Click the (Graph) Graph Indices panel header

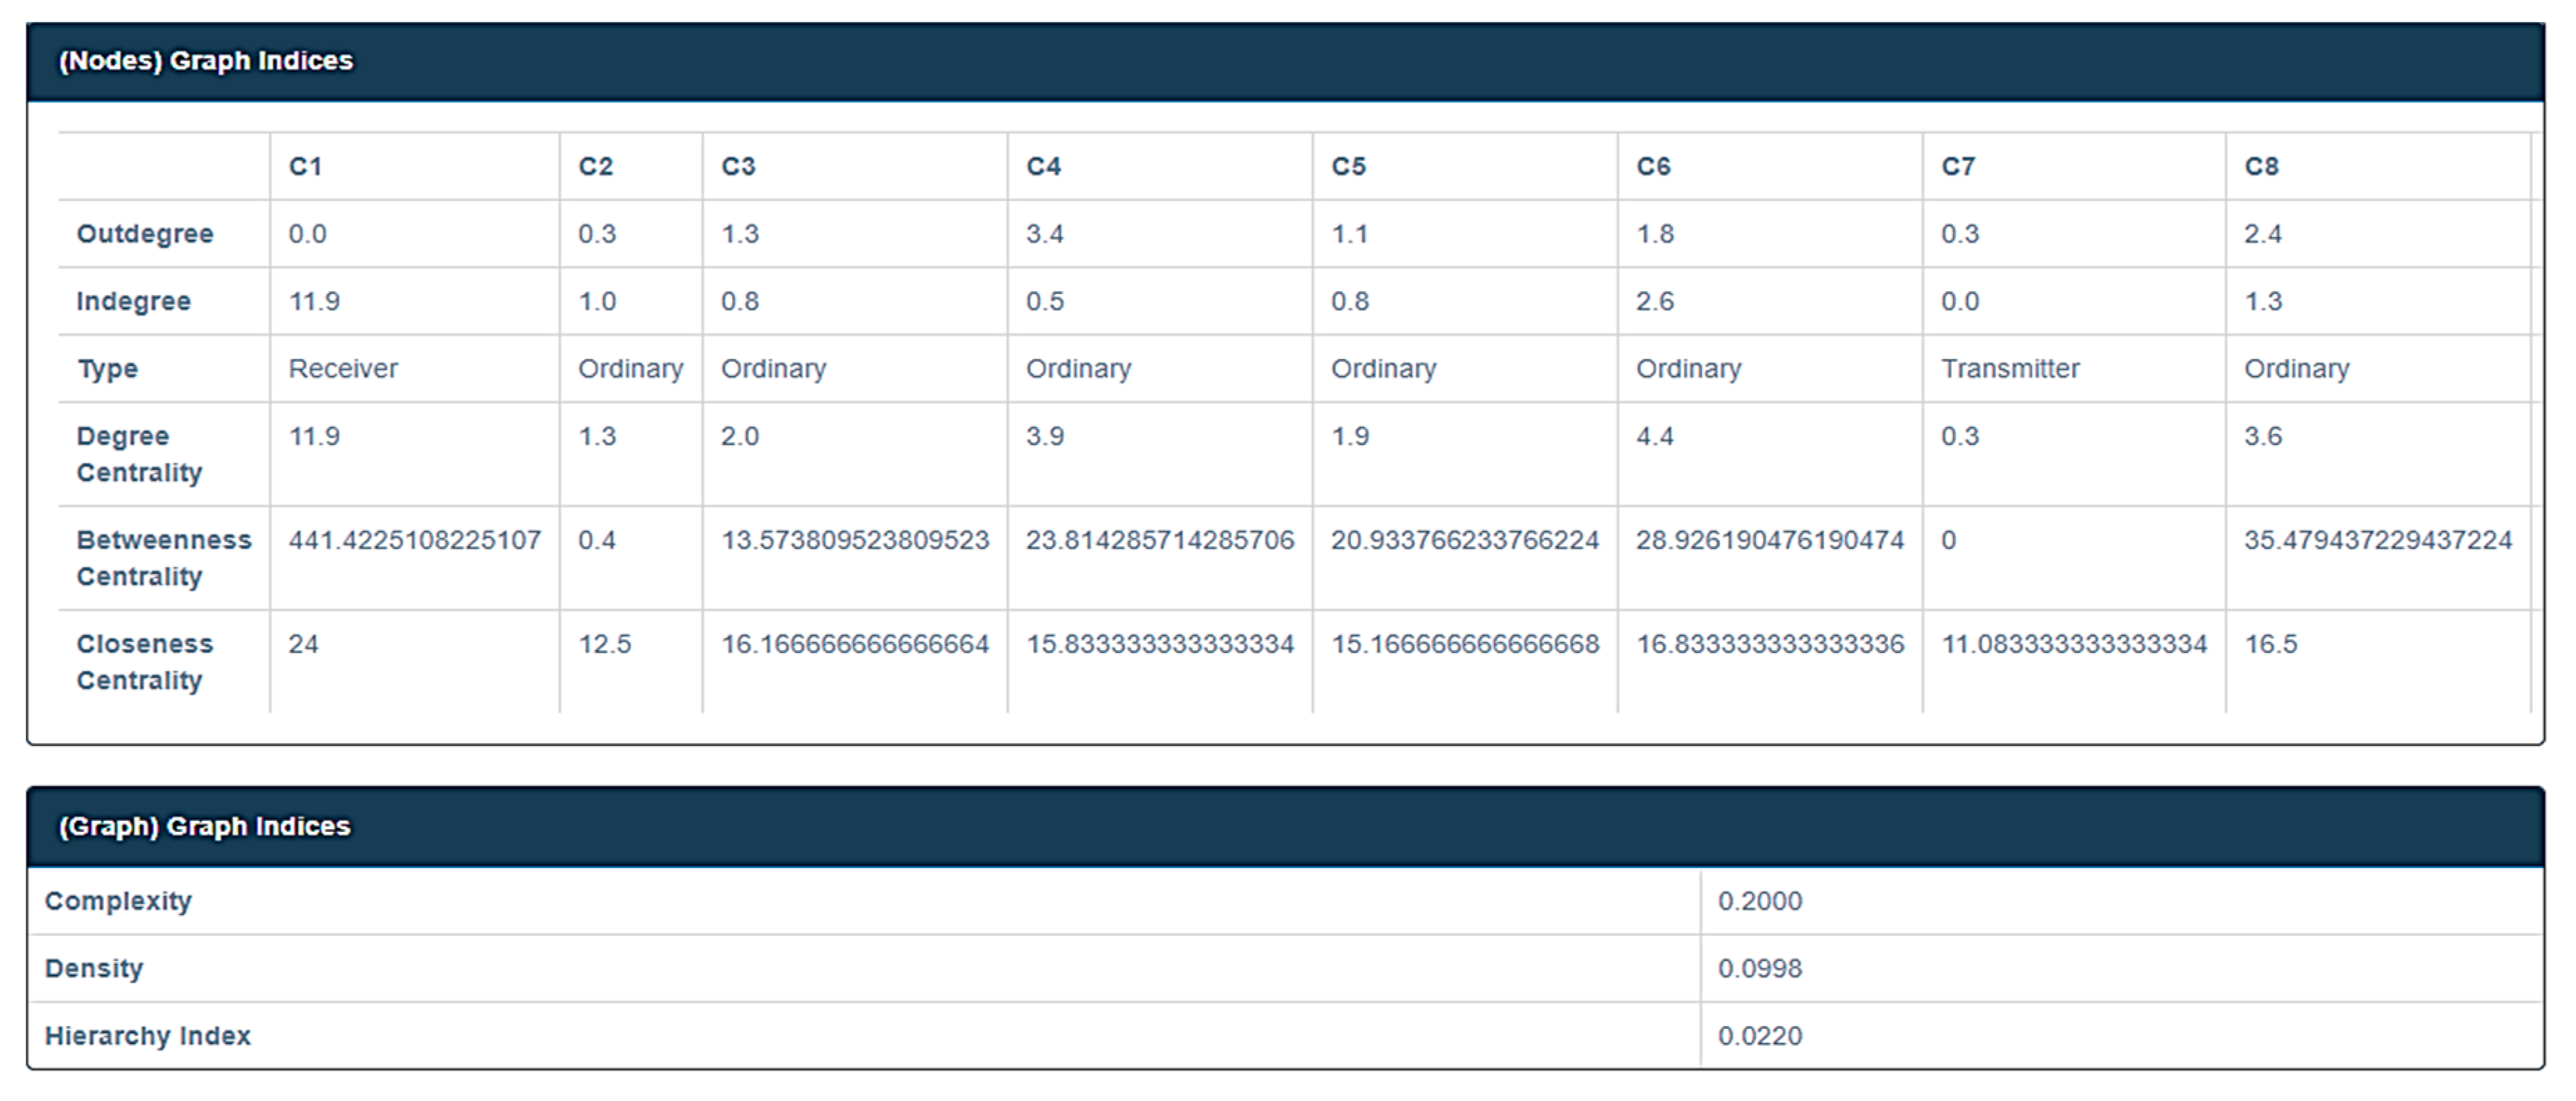[204, 826]
